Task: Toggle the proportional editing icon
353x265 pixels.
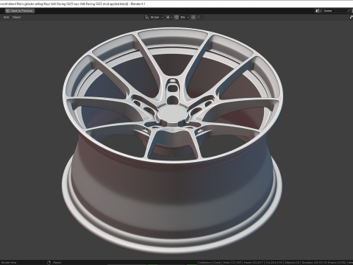Action: pos(193,17)
